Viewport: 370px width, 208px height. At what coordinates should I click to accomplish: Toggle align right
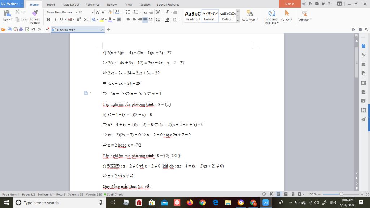click(x=140, y=19)
